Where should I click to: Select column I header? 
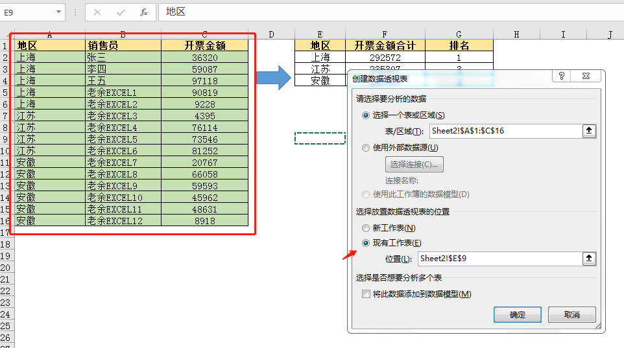tap(563, 34)
